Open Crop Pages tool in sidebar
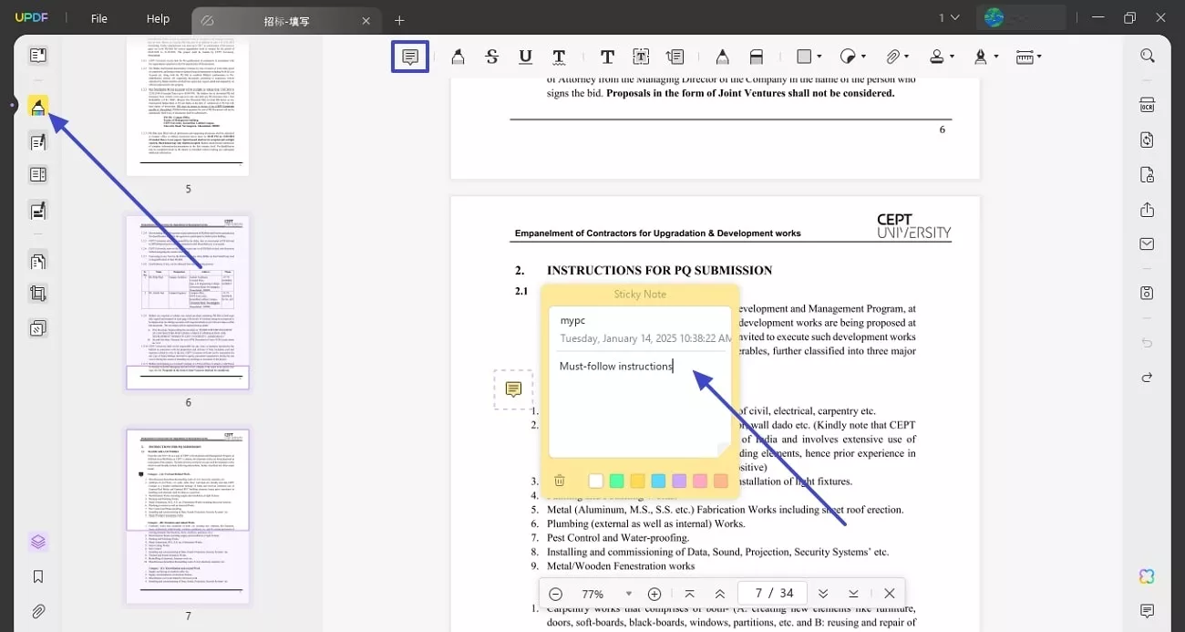 (37, 294)
